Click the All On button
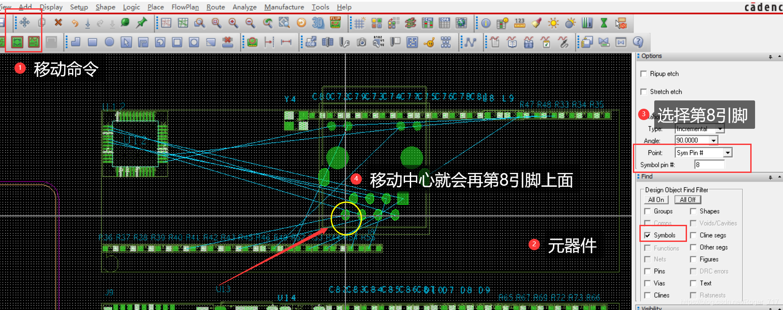The height and width of the screenshot is (310, 783). click(656, 200)
